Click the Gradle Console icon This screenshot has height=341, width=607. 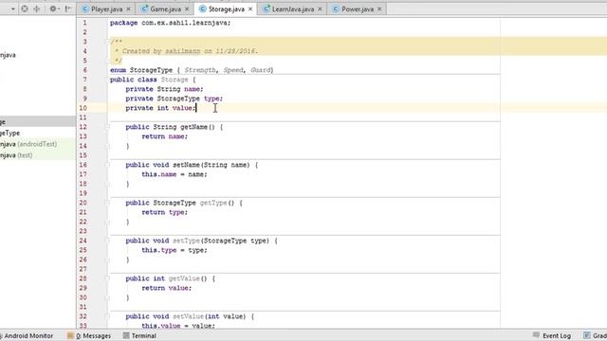click(587, 335)
